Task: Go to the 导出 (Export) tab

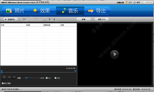Action: tap(98, 11)
